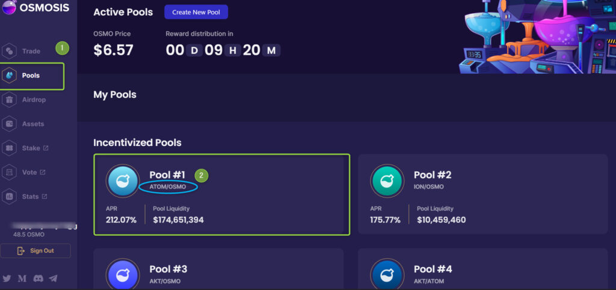Open the Discord social link
The width and height of the screenshot is (616, 290).
pos(38,278)
